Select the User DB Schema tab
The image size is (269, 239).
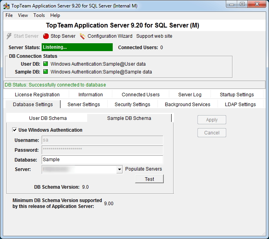48,118
